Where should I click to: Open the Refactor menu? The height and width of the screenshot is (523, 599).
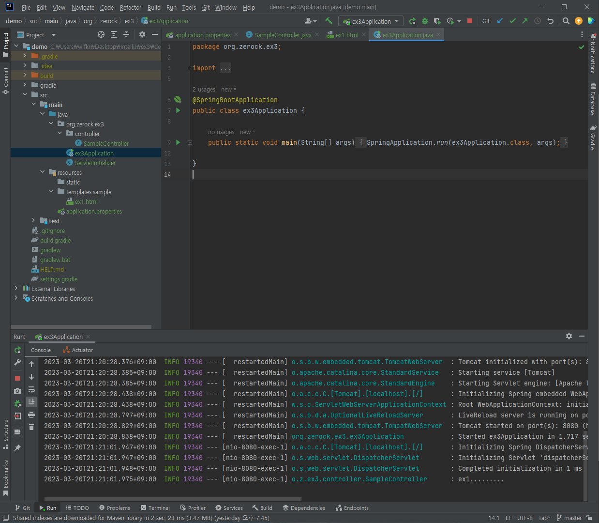point(131,7)
